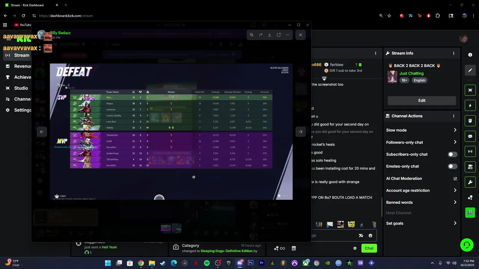This screenshot has height=269, width=479.
Task: Reload the browser page
Action: (23, 16)
